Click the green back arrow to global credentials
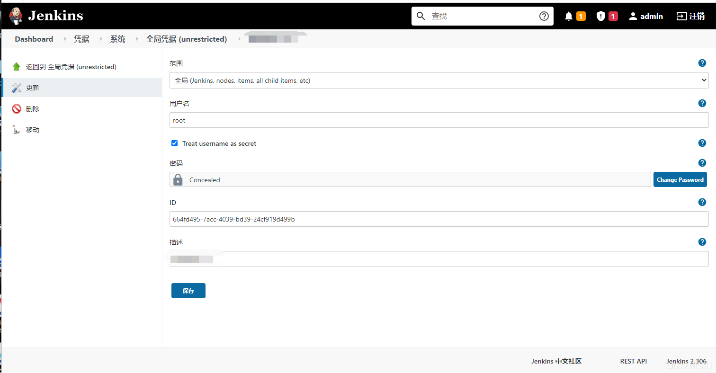The height and width of the screenshot is (373, 716). pos(17,66)
